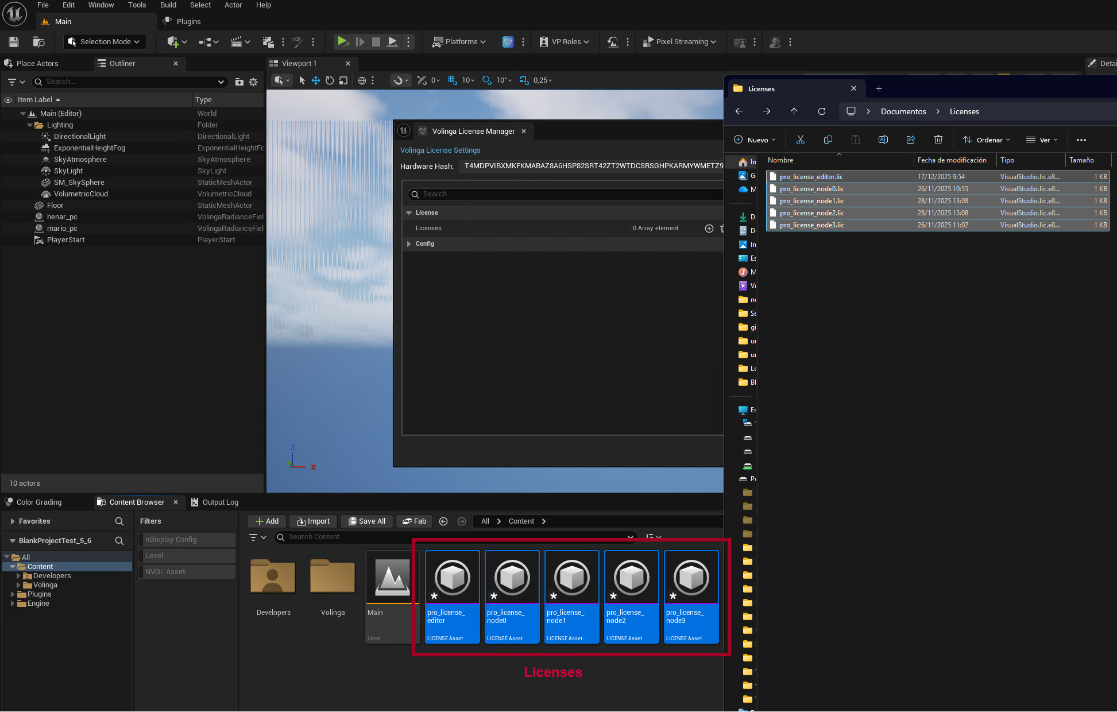Click the Save All button
The image size is (1117, 712).
367,521
